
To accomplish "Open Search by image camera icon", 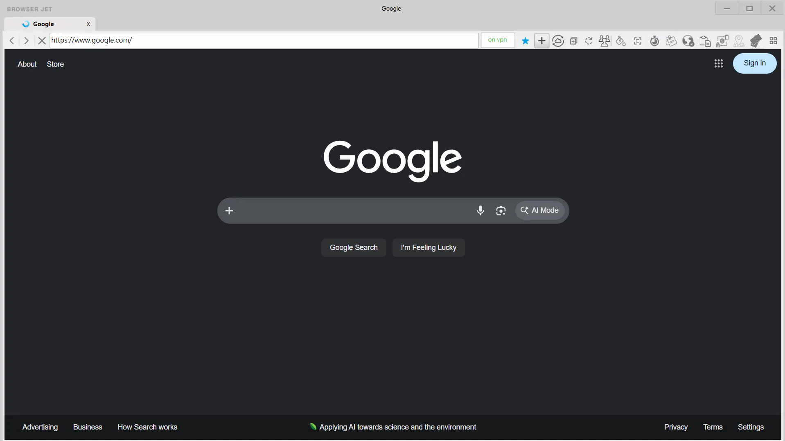I will 501,210.
